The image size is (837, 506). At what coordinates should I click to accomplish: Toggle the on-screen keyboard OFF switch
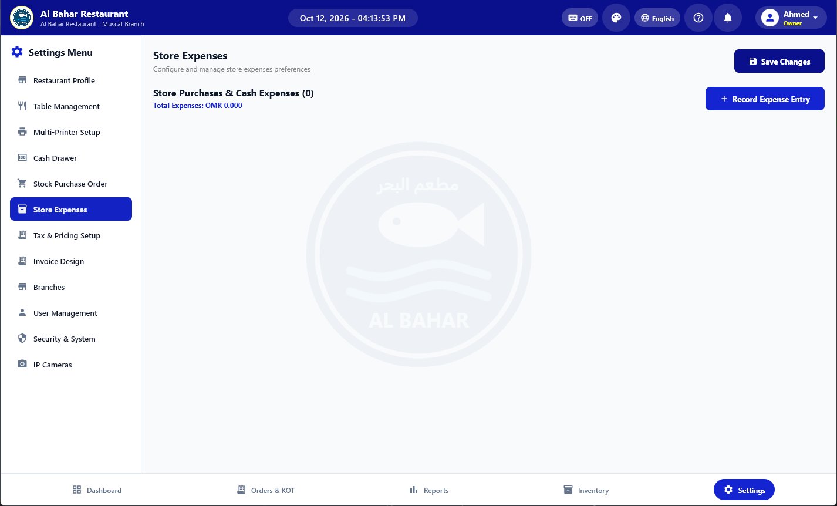click(x=580, y=18)
